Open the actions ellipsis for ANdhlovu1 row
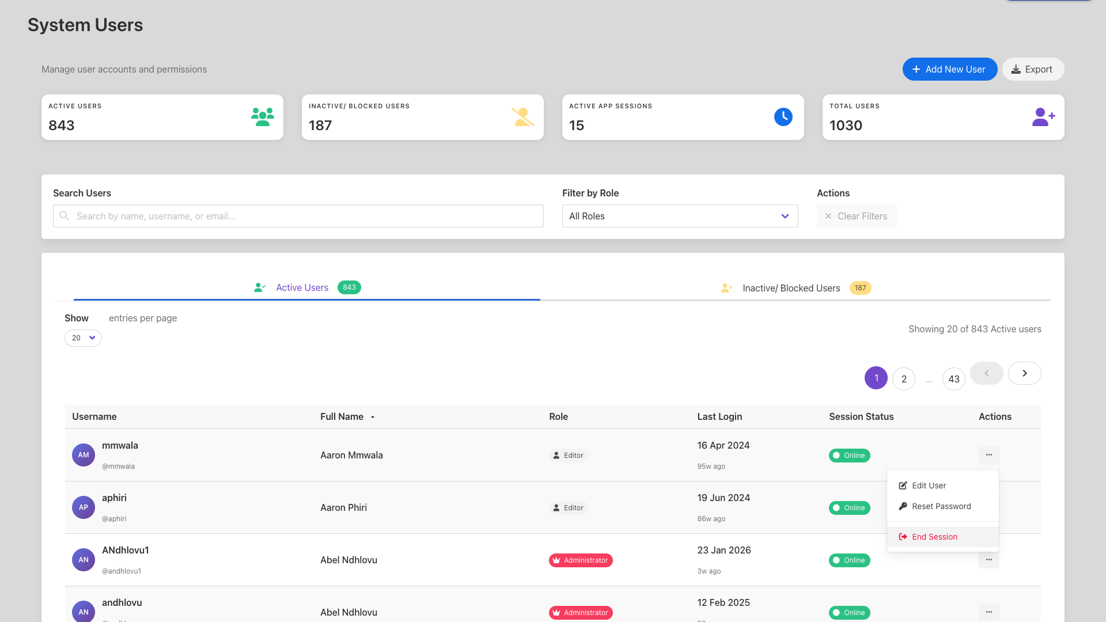 pos(988,560)
